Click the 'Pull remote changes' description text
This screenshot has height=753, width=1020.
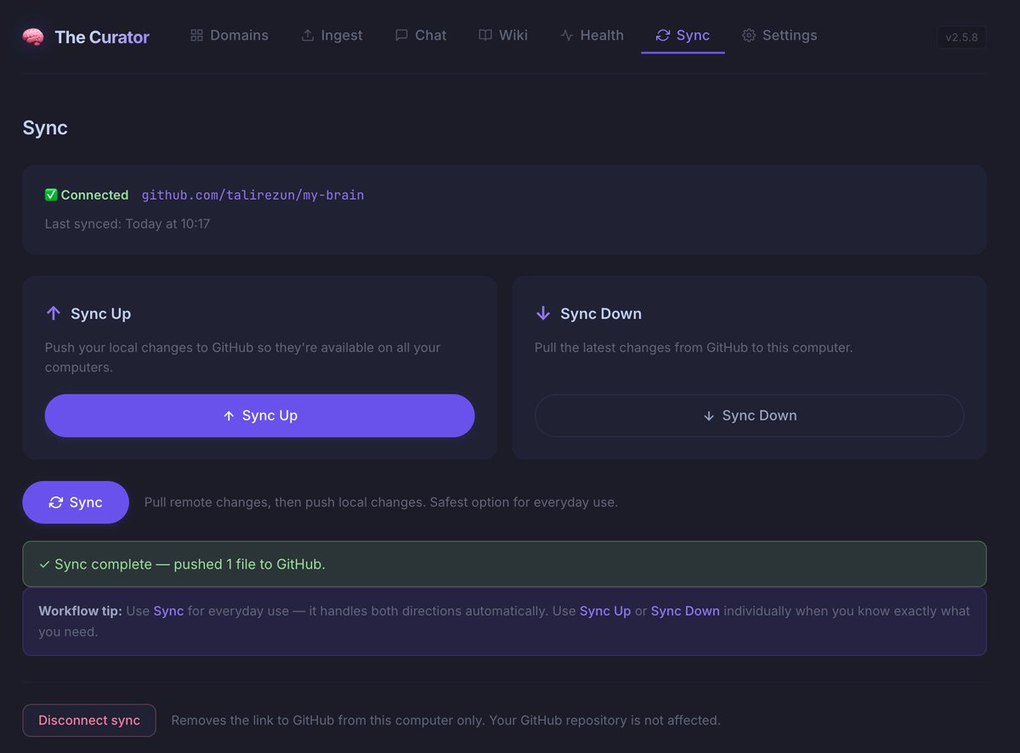pos(381,502)
